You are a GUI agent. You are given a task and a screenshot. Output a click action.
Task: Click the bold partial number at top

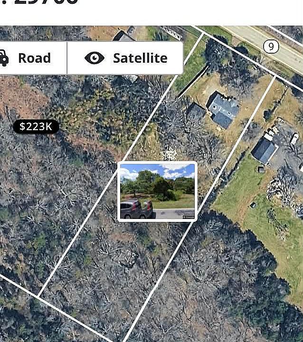click(46, 2)
